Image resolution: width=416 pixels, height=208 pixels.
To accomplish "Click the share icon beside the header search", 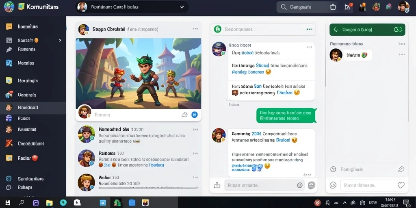I will pyautogui.click(x=333, y=7).
